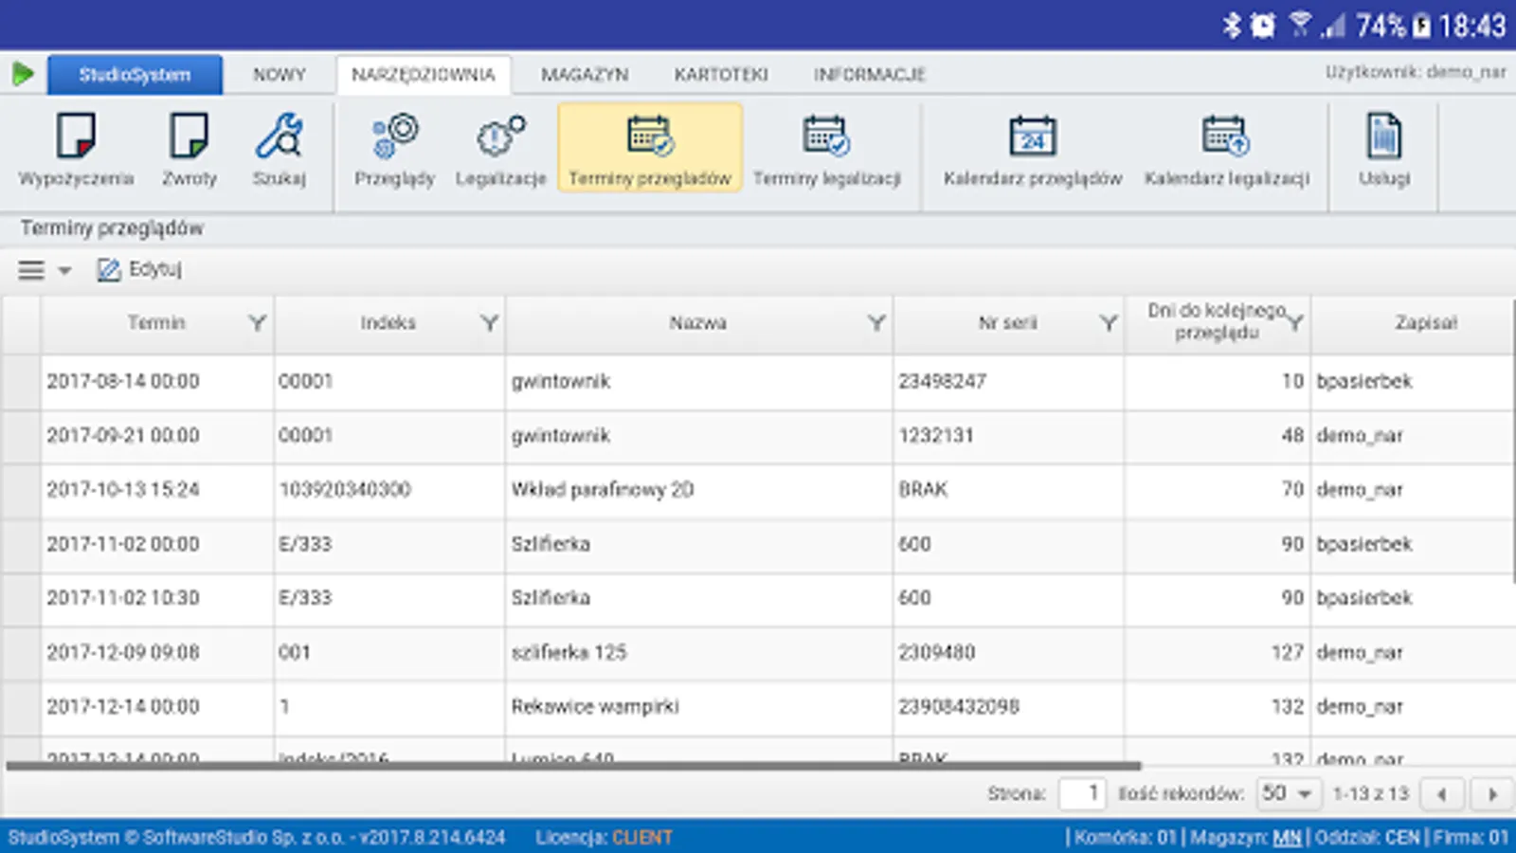1516x853 pixels.
Task: Switch to the KARTOTEKI tab
Action: [x=721, y=74]
